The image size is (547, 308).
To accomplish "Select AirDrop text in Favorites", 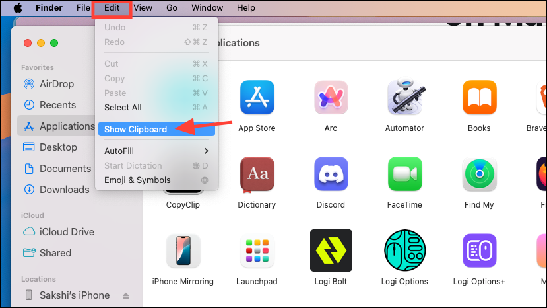I will tap(57, 84).
